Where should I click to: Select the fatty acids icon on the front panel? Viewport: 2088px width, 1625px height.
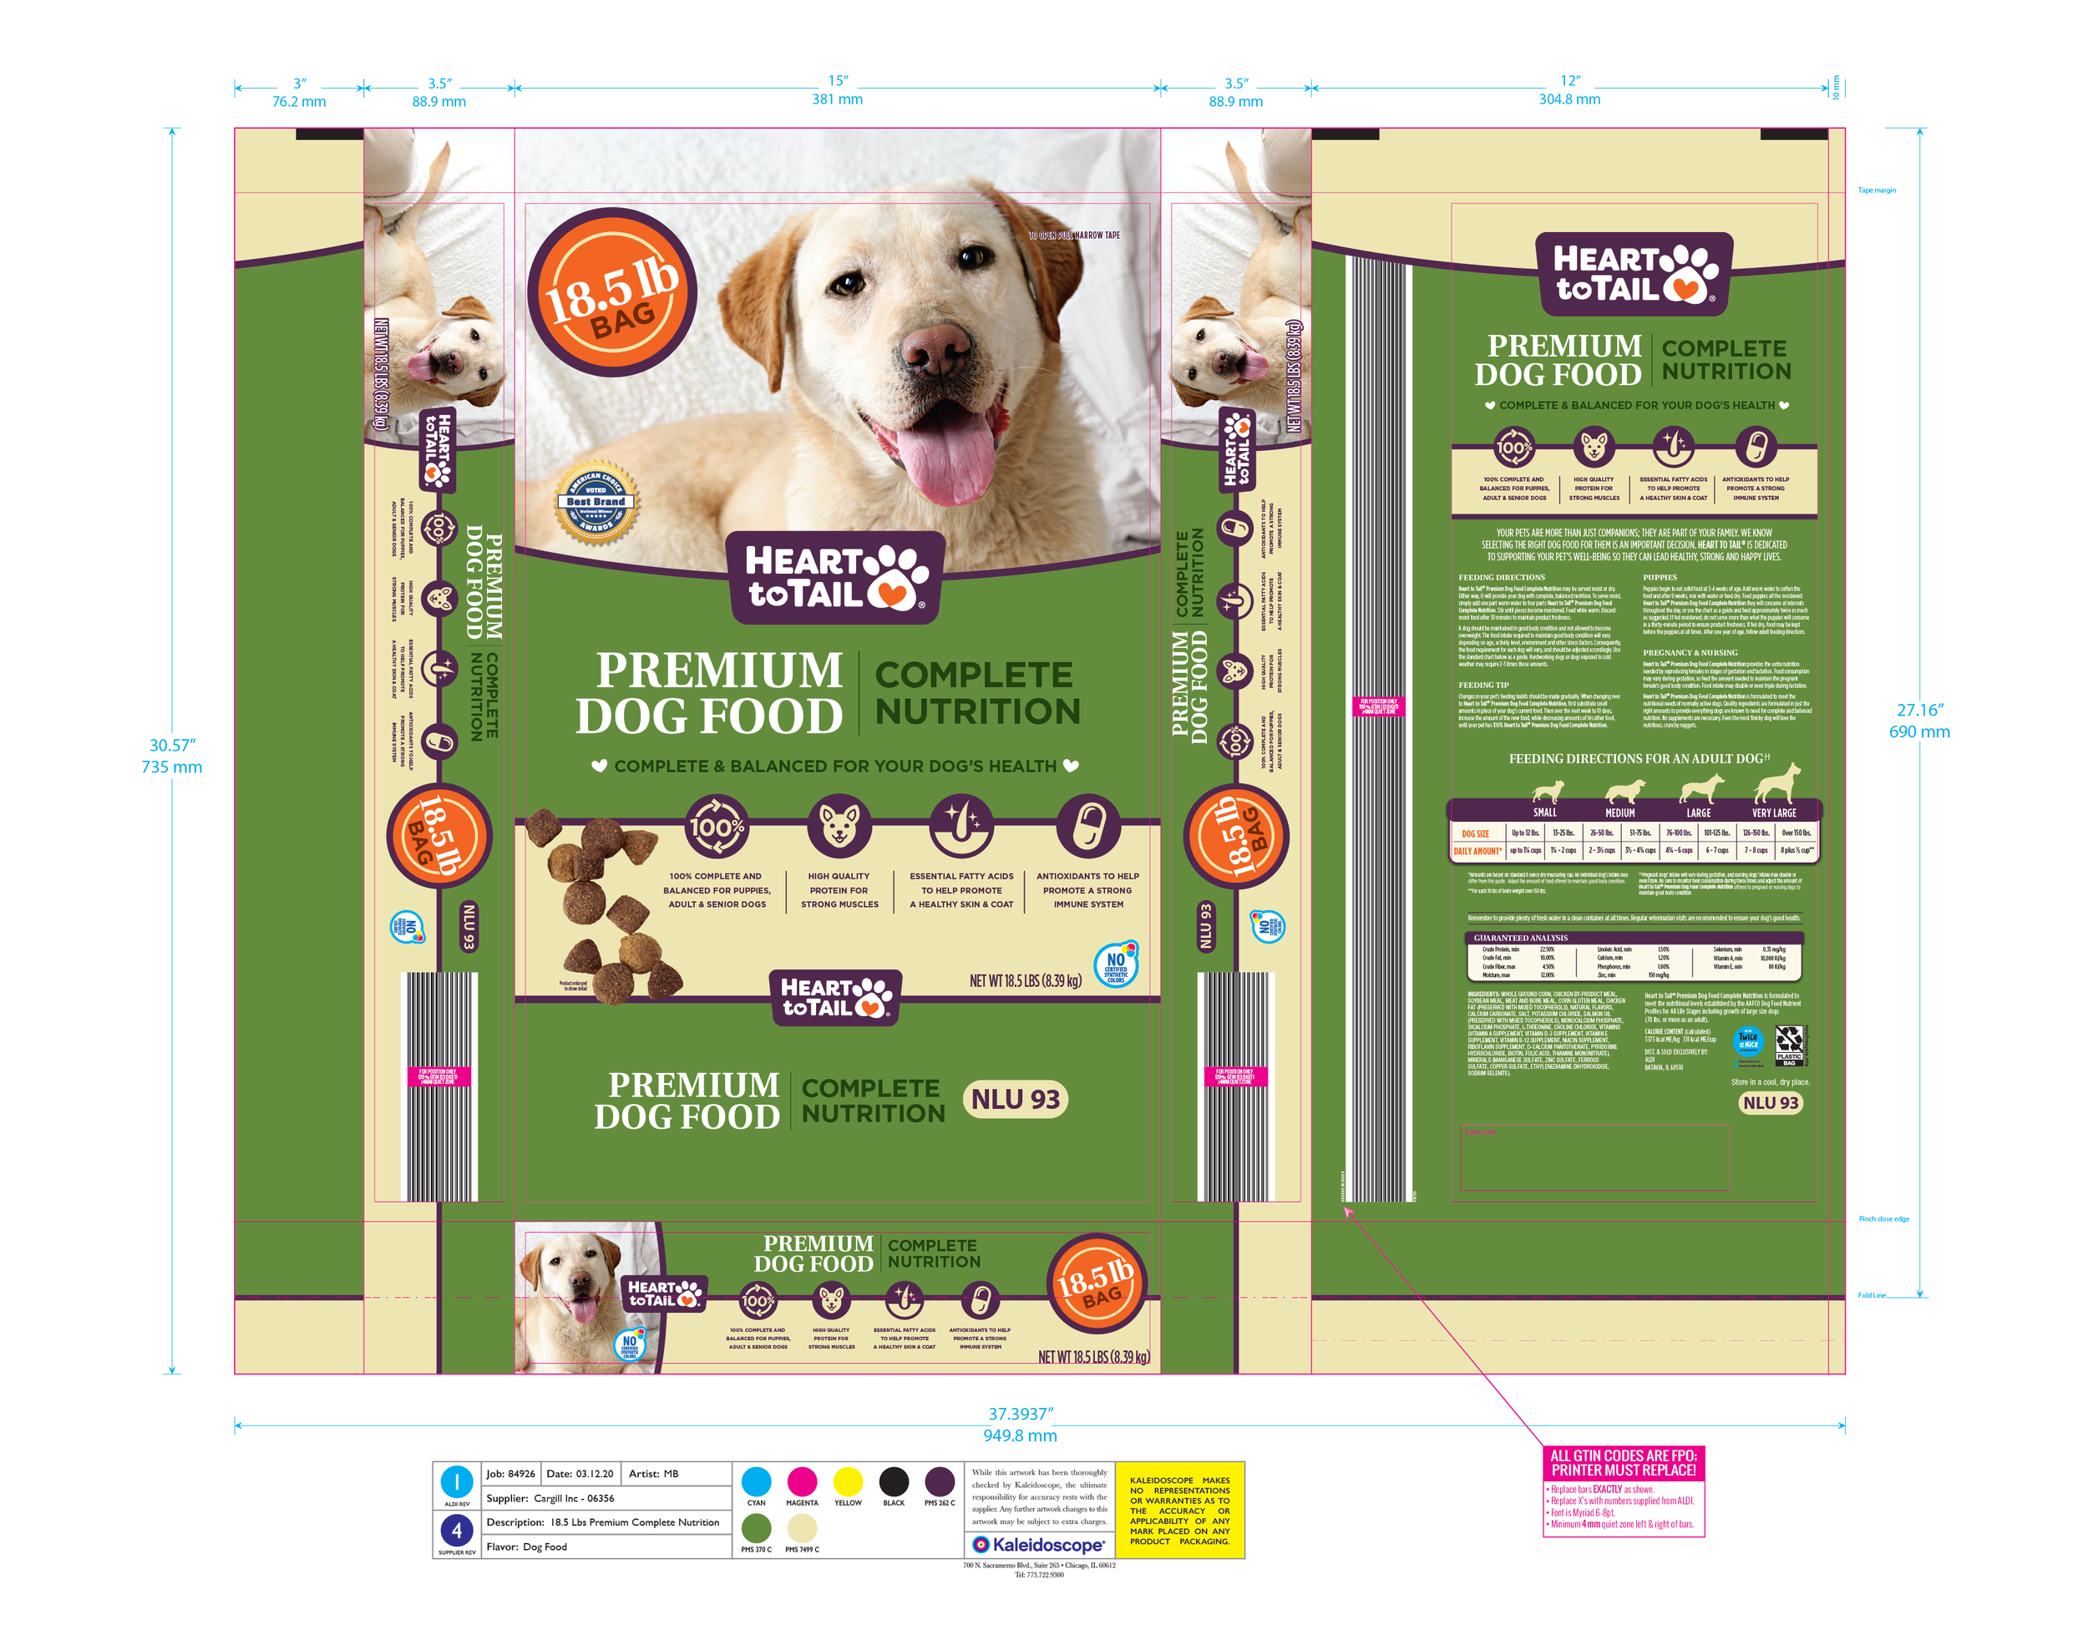point(962,826)
